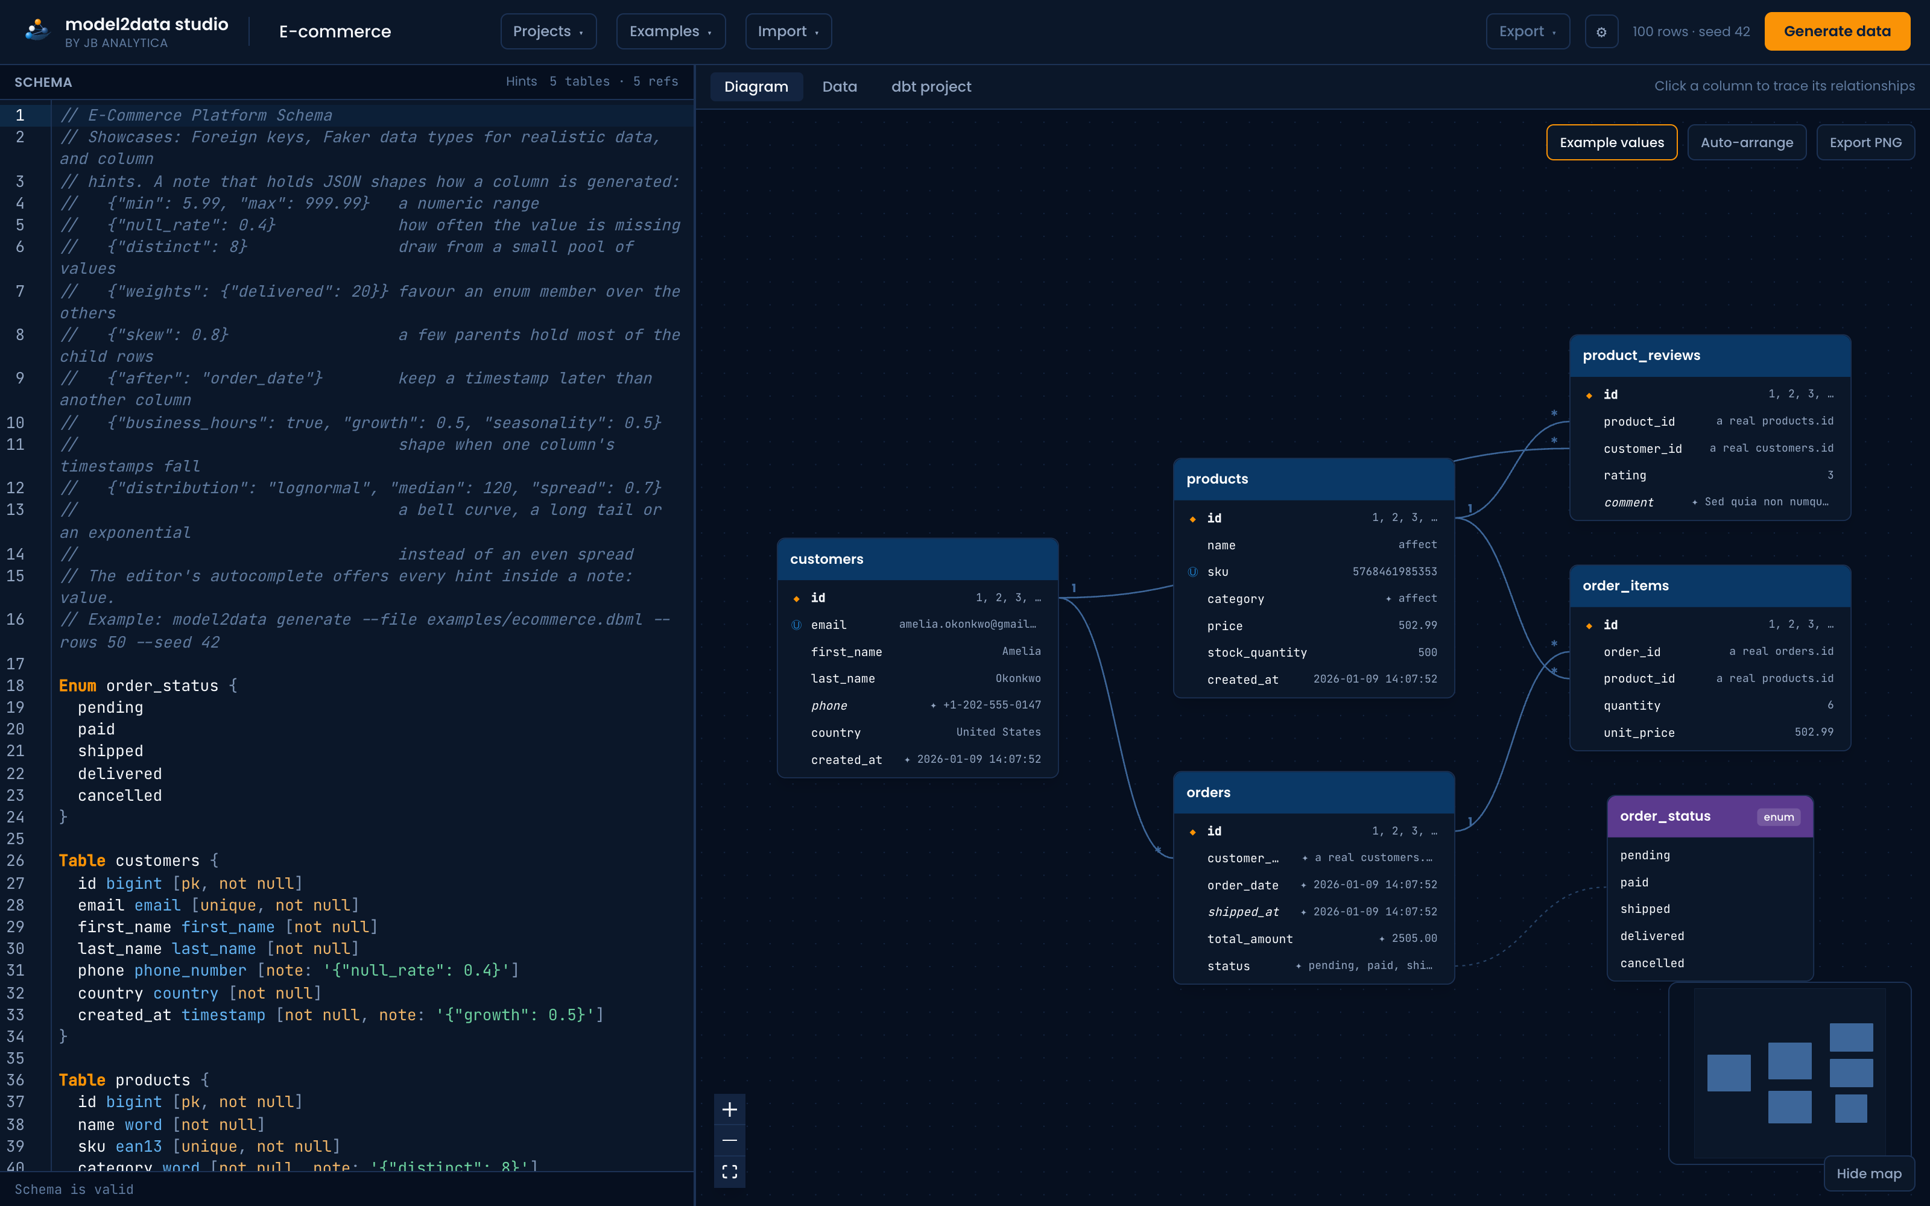Select the products table header
Screen dimensions: 1930x1206
(x=1314, y=479)
